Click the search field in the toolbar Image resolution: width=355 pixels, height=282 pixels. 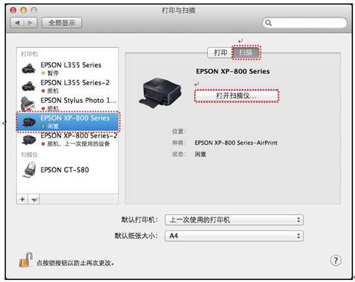pyautogui.click(x=305, y=23)
